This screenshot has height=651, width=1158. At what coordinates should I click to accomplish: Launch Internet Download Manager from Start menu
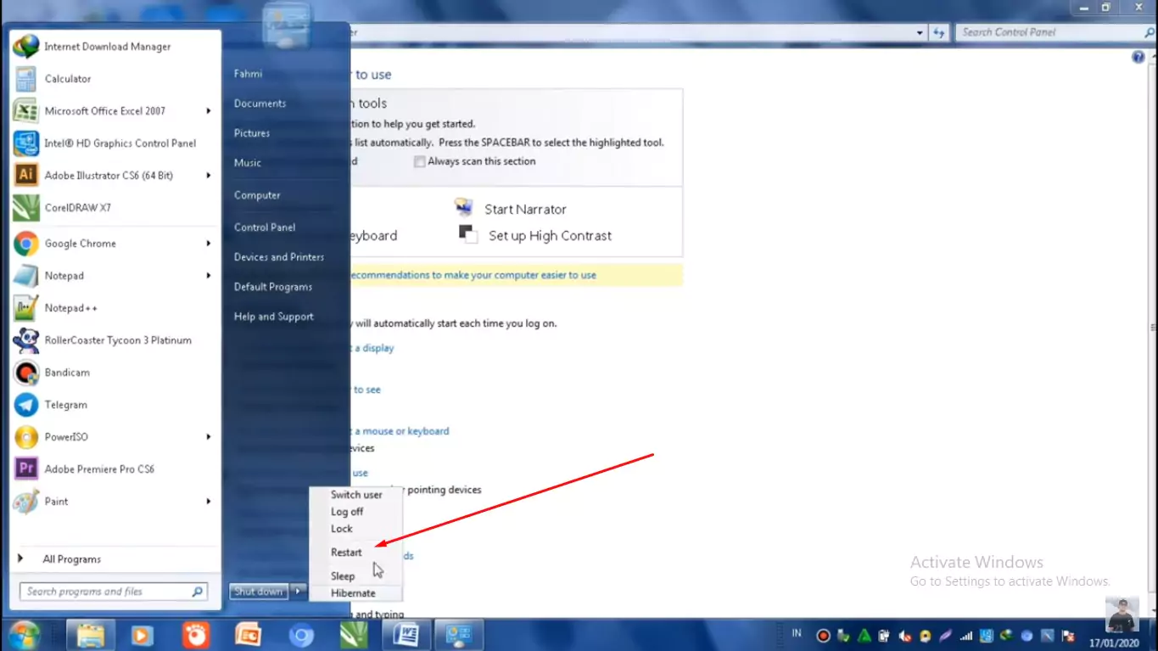(x=115, y=47)
